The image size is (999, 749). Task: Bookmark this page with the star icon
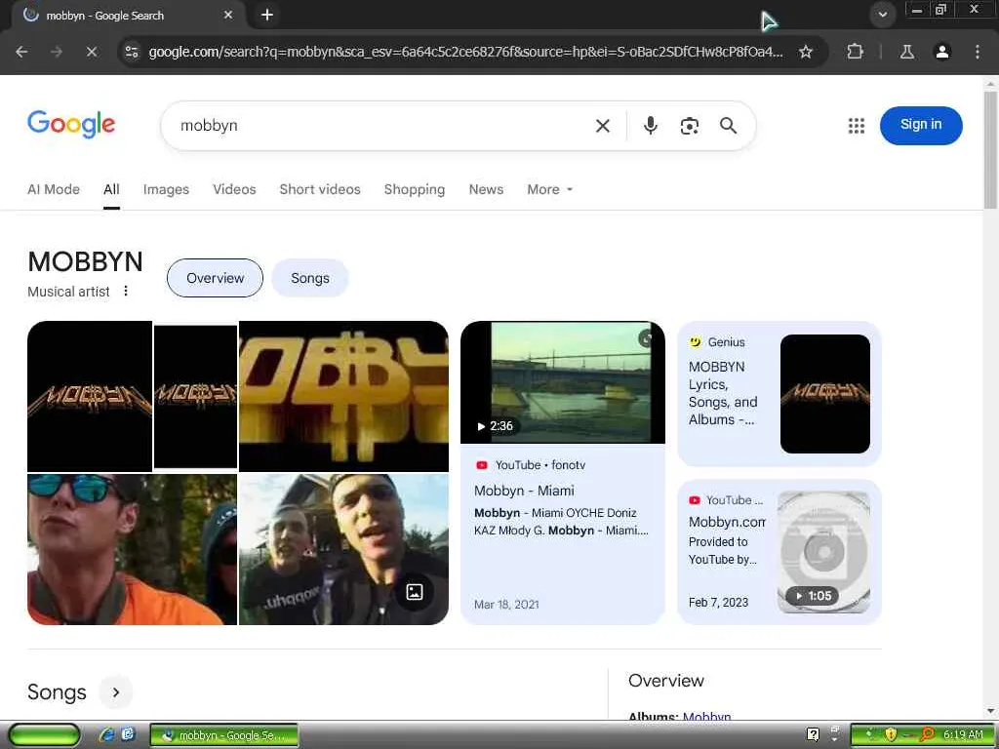(x=805, y=52)
